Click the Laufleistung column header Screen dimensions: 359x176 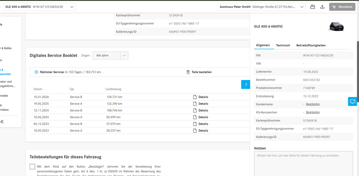pyautogui.click(x=114, y=89)
